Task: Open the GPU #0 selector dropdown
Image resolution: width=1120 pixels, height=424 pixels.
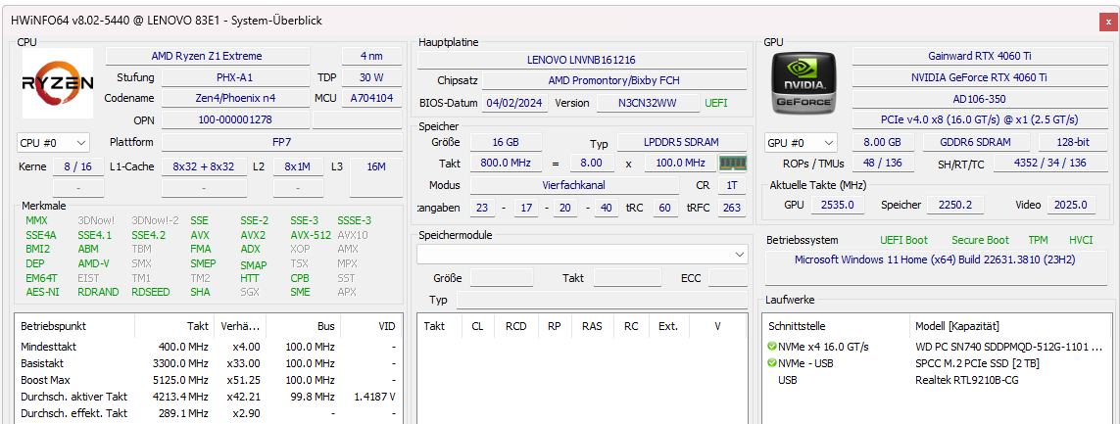Action: tap(801, 143)
